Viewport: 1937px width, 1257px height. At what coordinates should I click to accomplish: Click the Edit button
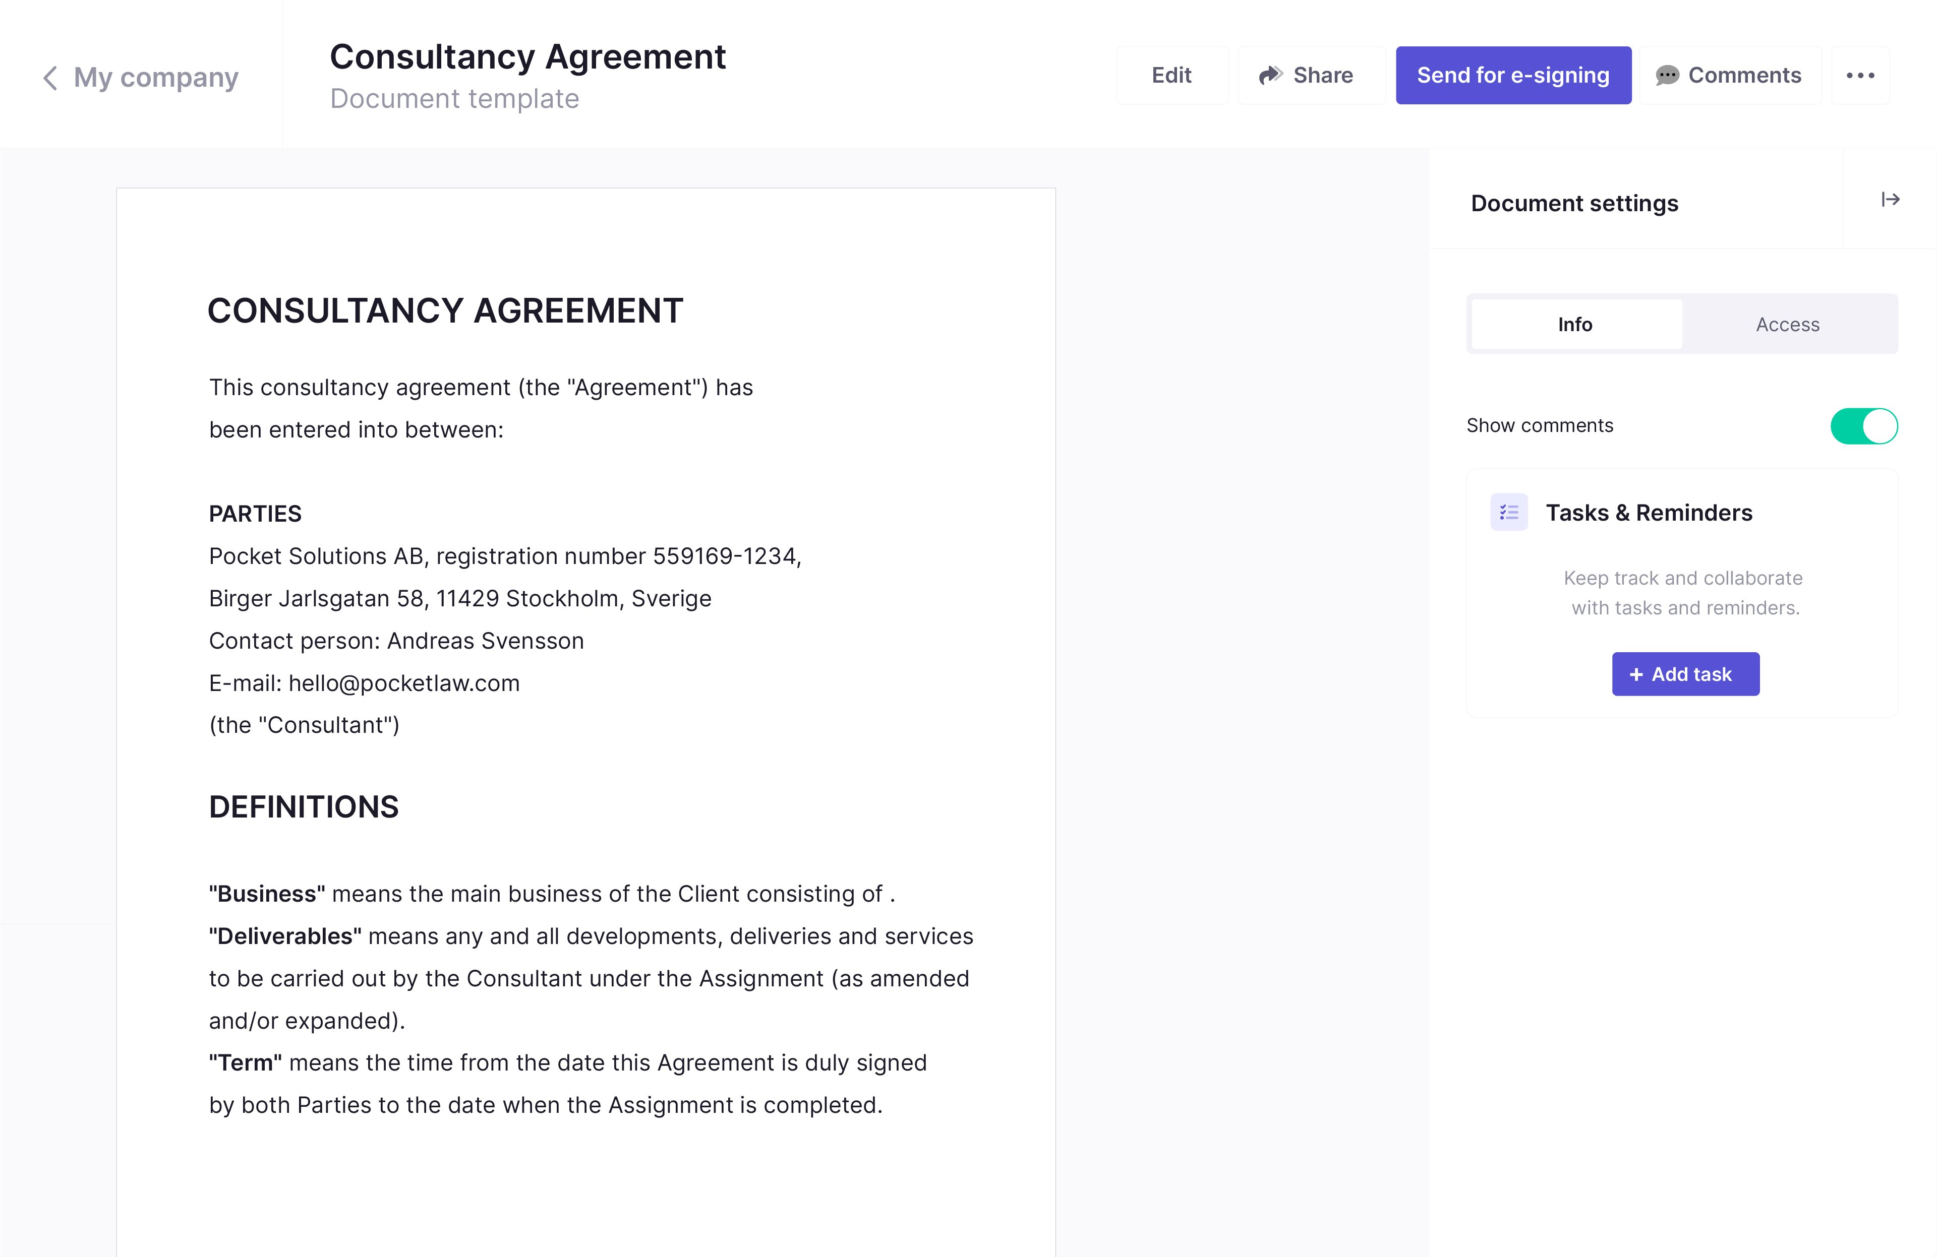coord(1172,75)
